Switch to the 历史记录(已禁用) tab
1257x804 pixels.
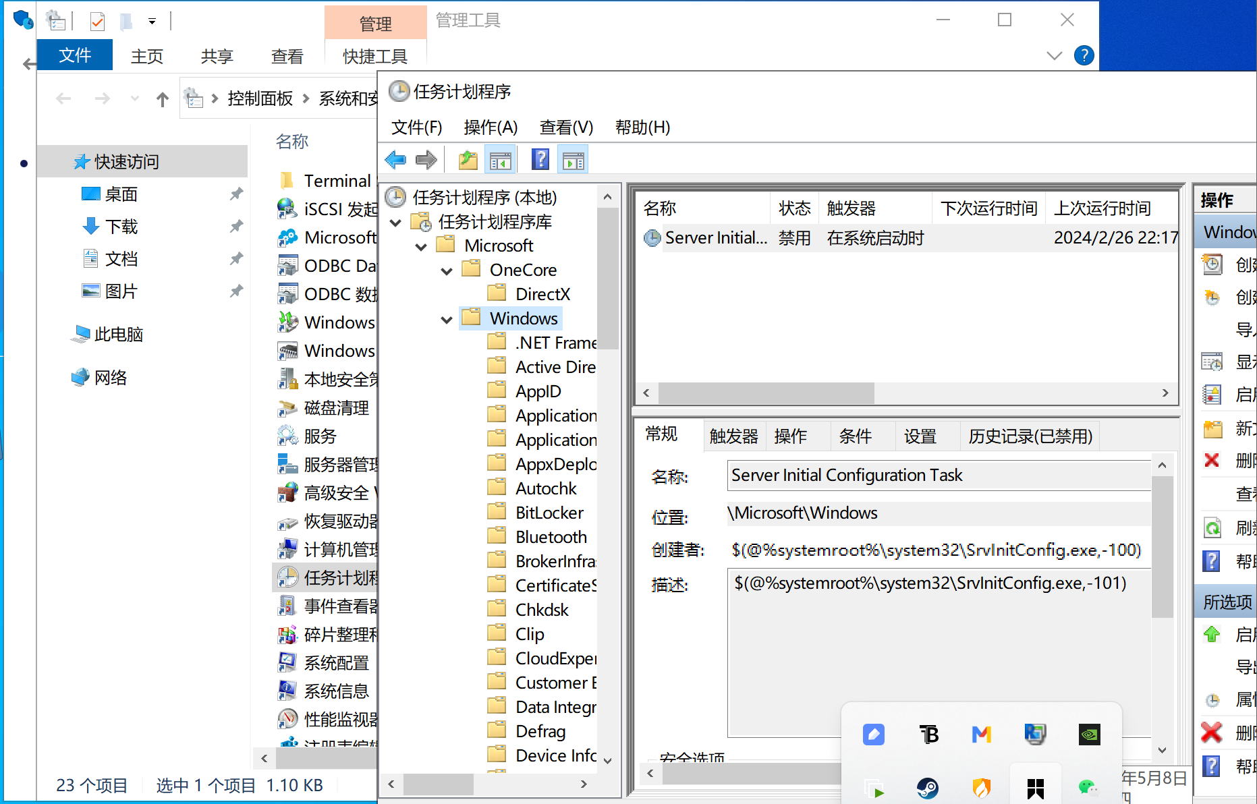point(1030,436)
